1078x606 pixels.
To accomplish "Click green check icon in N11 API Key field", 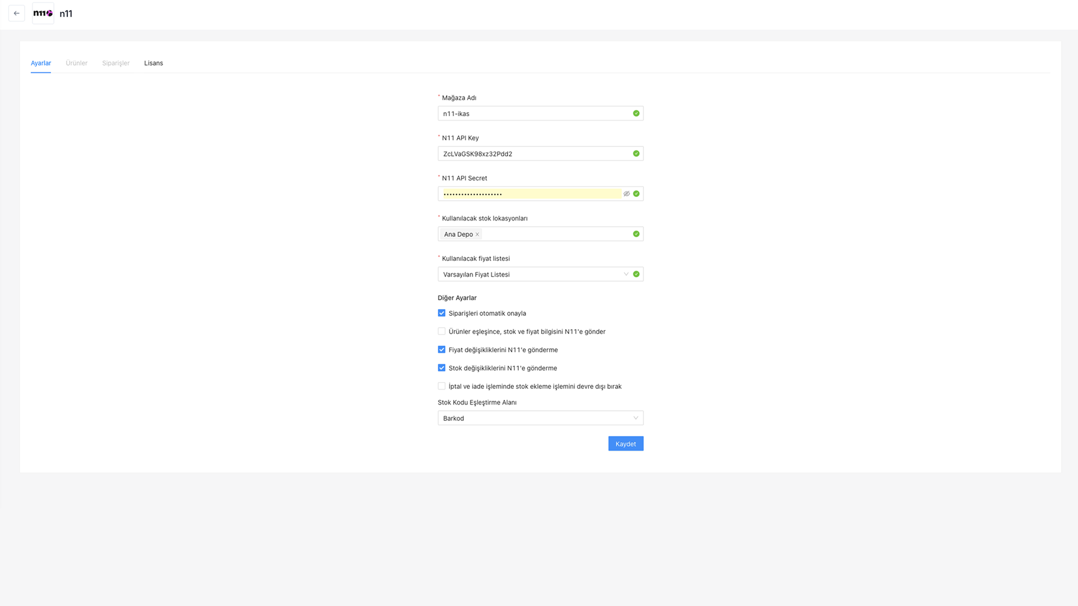I will click(x=636, y=154).
